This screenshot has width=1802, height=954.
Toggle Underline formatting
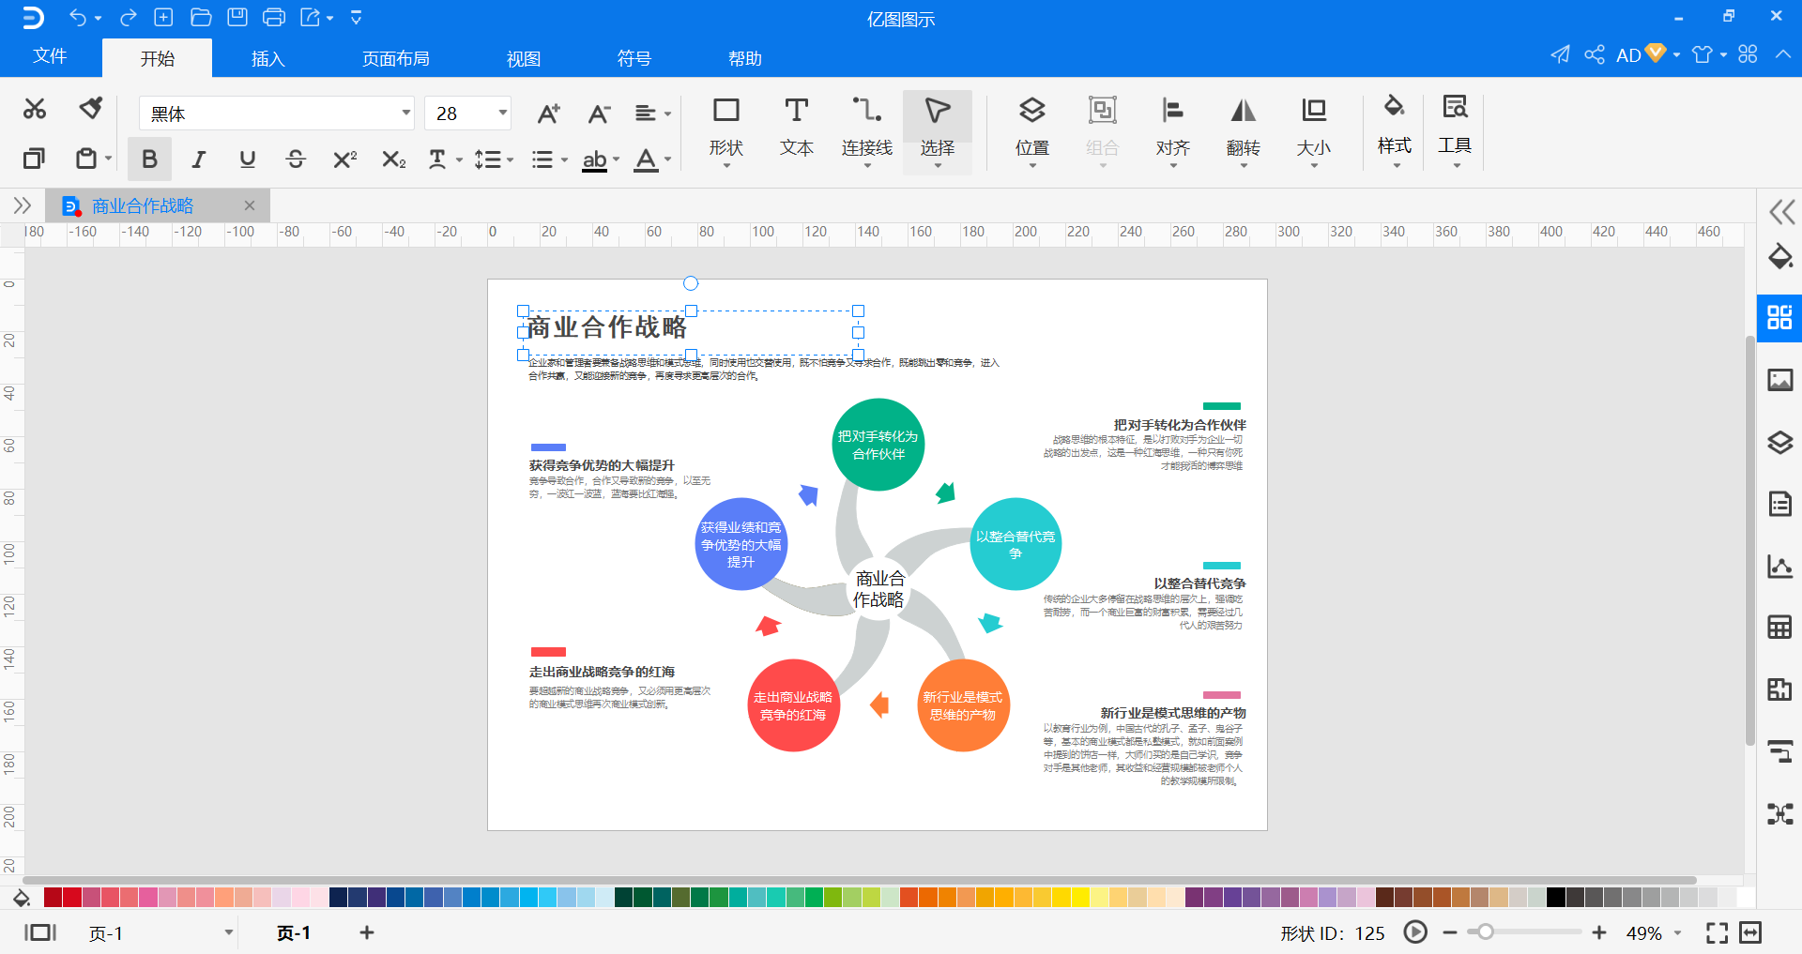(x=247, y=159)
